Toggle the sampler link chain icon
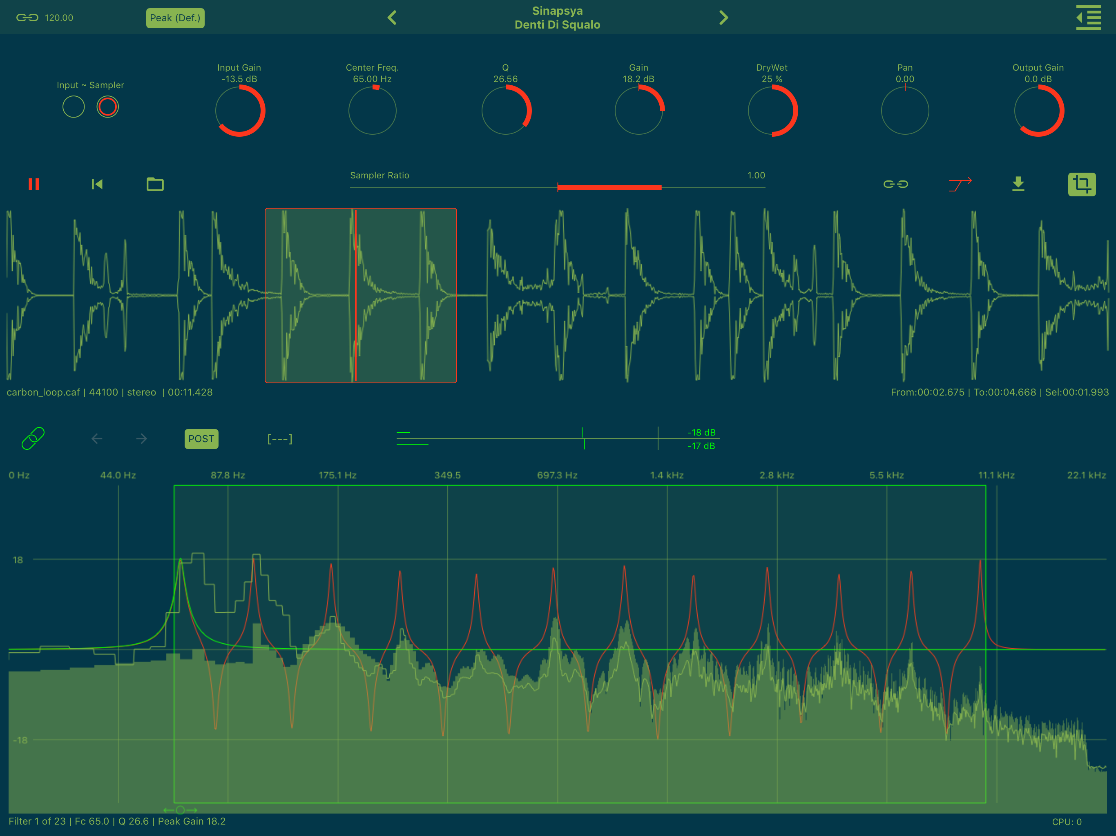1116x836 pixels. pyautogui.click(x=895, y=185)
